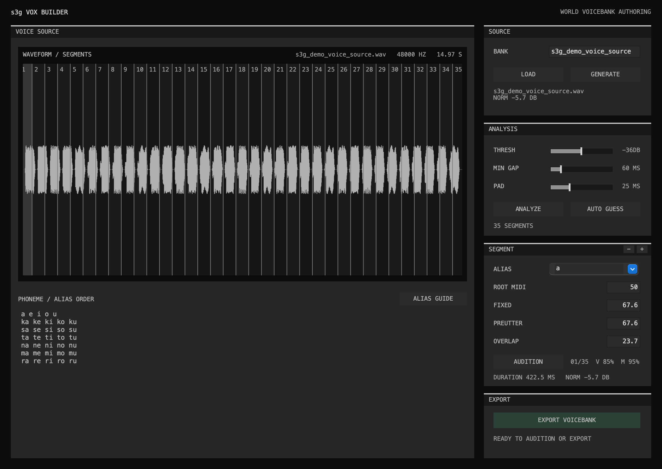Click the LOAD button
The width and height of the screenshot is (662, 469).
(528, 74)
